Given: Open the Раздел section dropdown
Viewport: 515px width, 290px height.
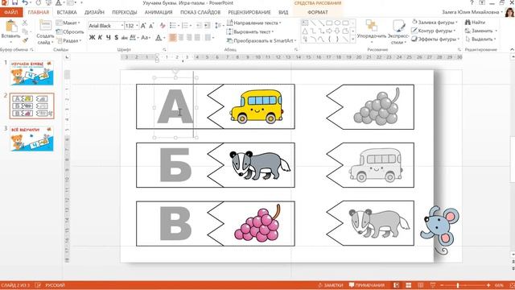Looking at the screenshot, I should (x=69, y=41).
